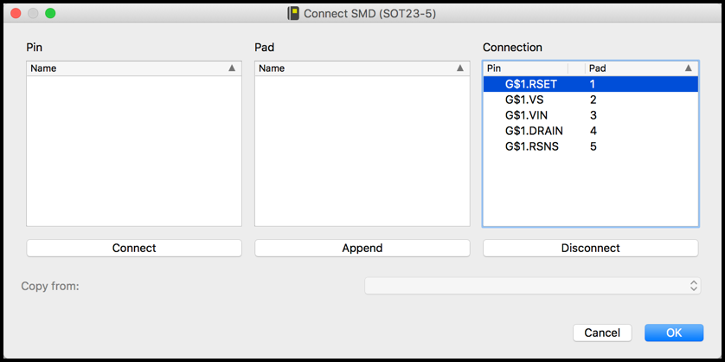The height and width of the screenshot is (362, 725).
Task: Click the EAGLE icon in title bar
Action: pos(293,14)
